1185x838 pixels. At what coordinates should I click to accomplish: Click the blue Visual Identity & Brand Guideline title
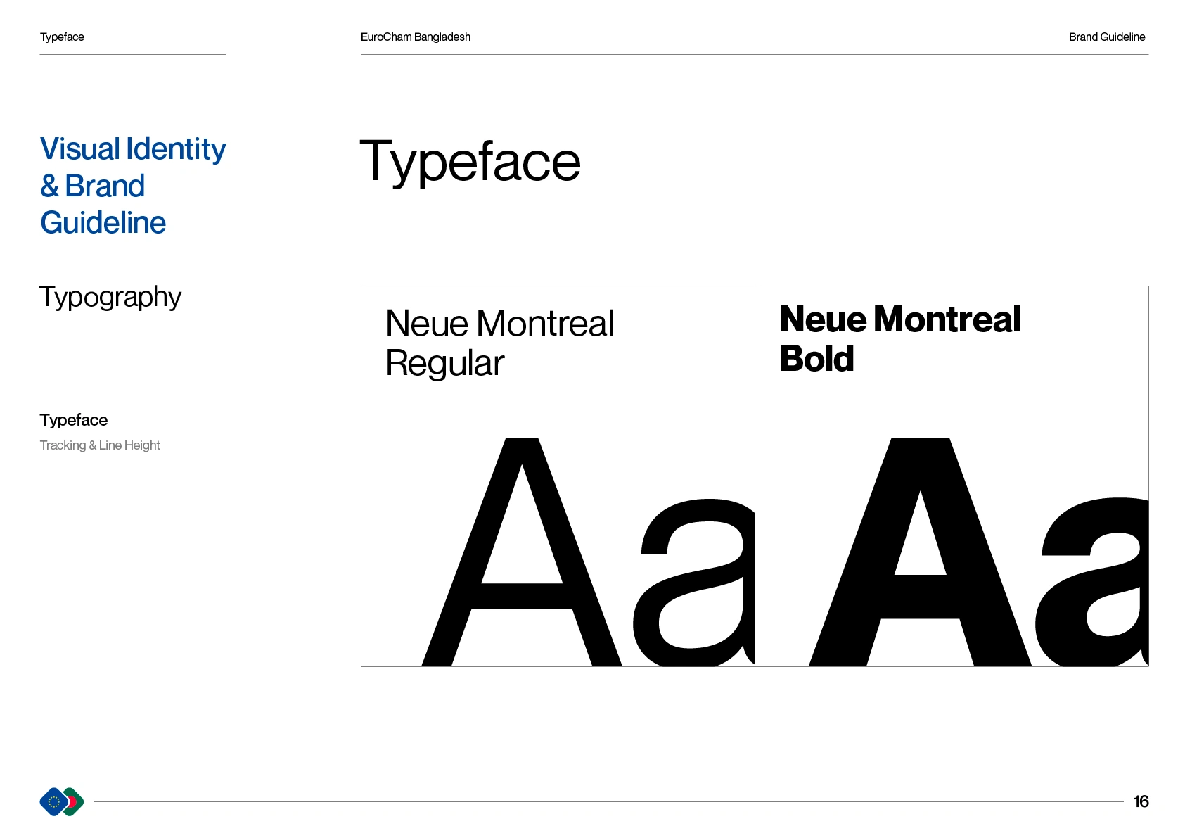132,186
